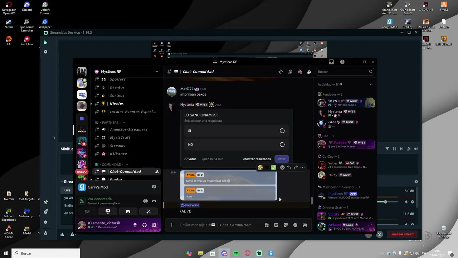
Task: Click the reply arrow on the message toolbar
Action: 289,167
